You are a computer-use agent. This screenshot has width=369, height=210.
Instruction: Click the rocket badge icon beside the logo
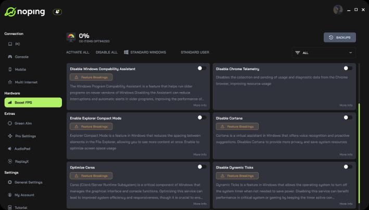[57, 12]
